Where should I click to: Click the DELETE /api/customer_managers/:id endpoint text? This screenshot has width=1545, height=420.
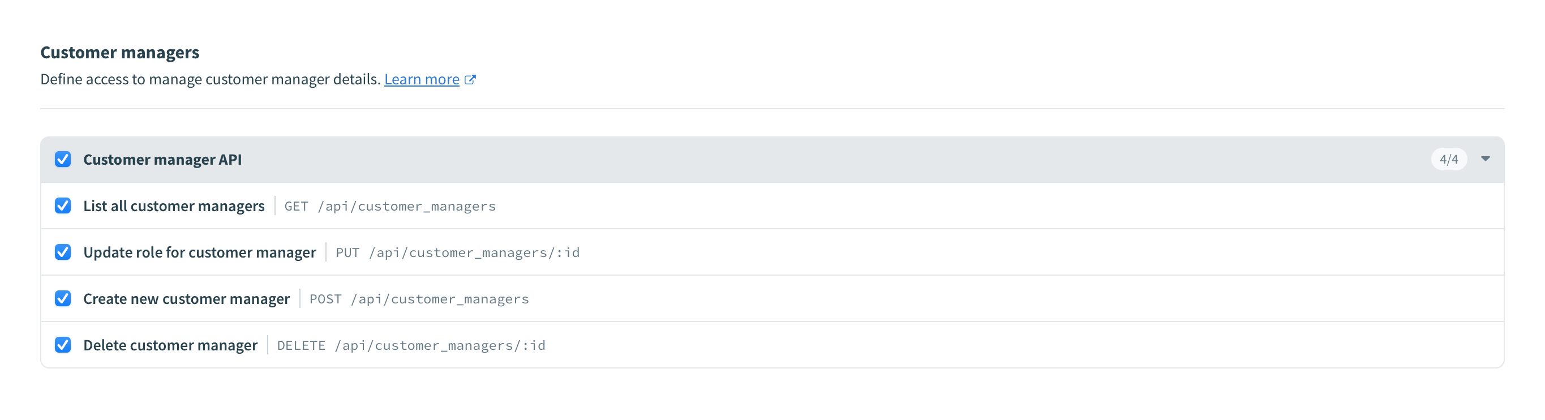(411, 346)
